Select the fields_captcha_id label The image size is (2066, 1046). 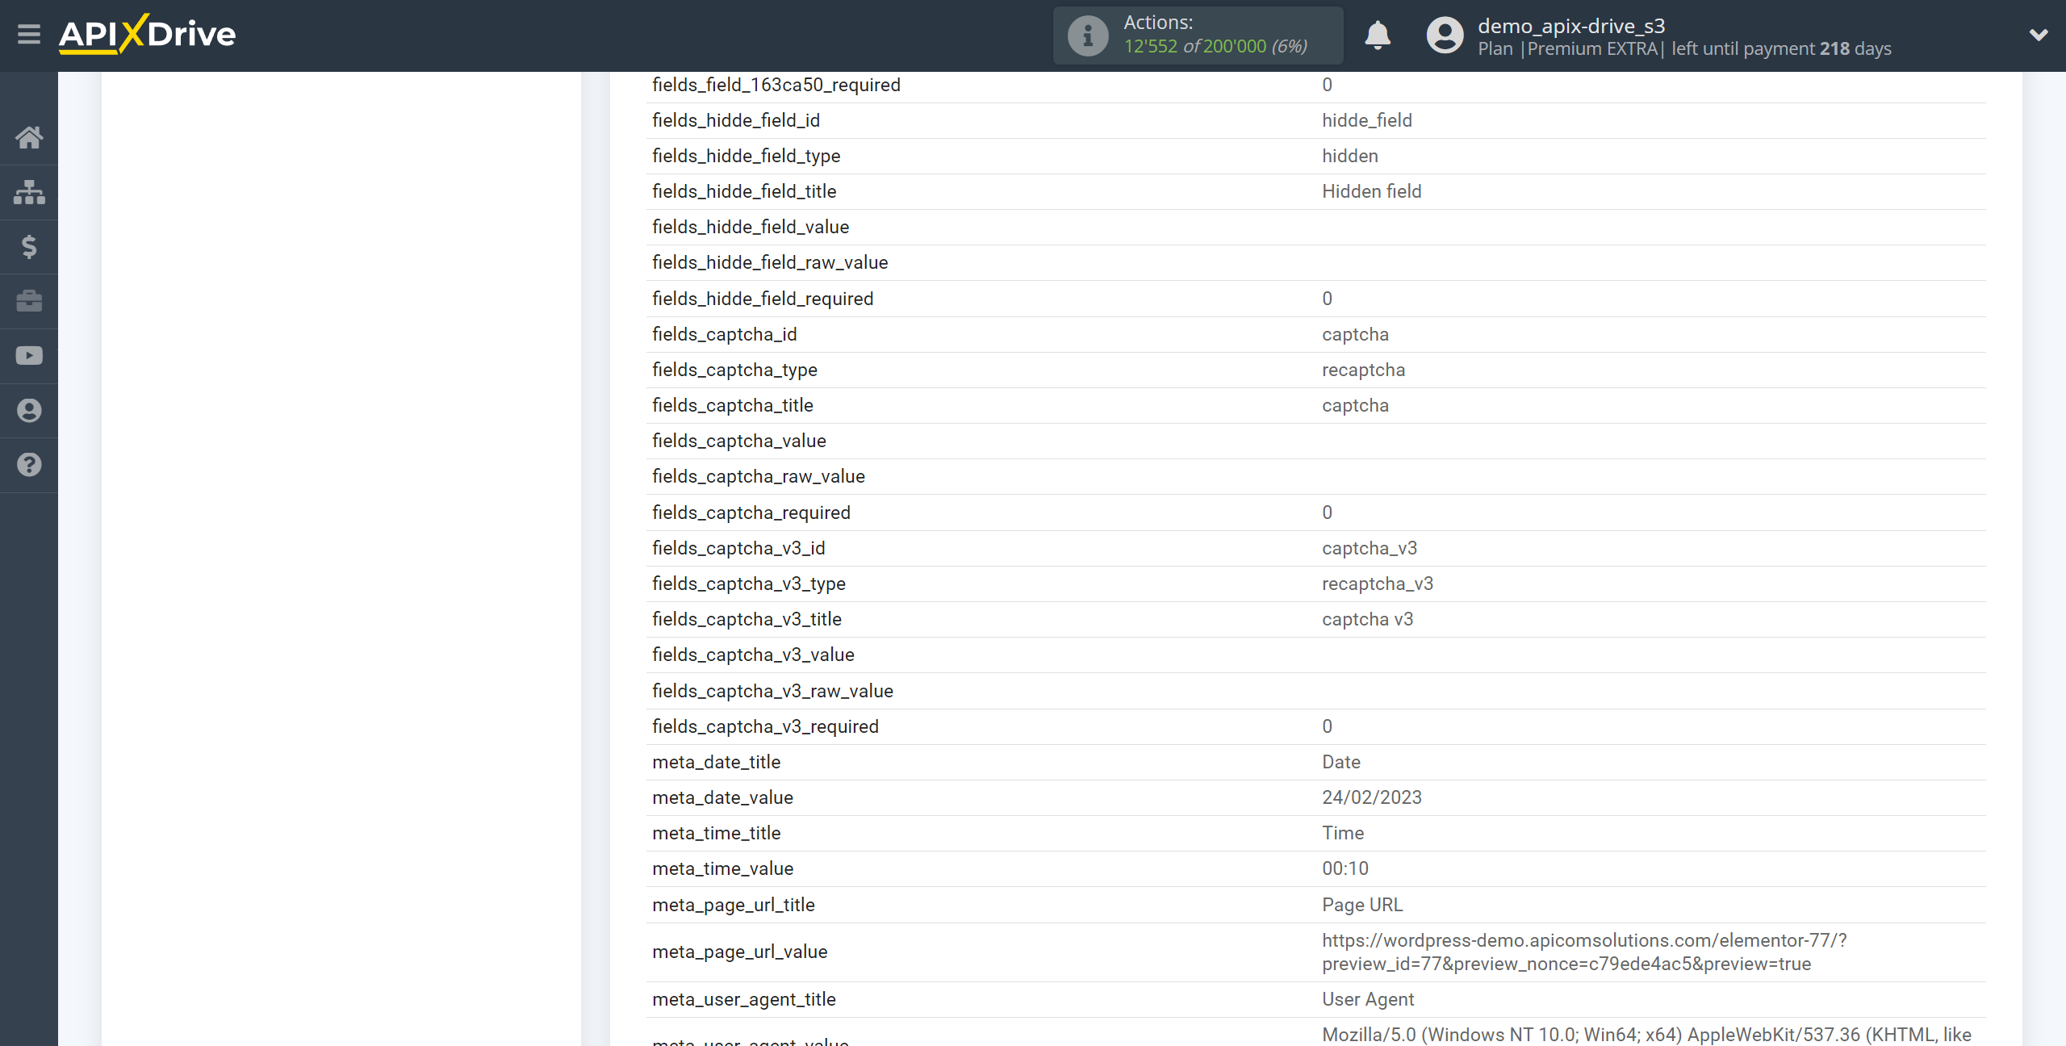[x=725, y=334]
